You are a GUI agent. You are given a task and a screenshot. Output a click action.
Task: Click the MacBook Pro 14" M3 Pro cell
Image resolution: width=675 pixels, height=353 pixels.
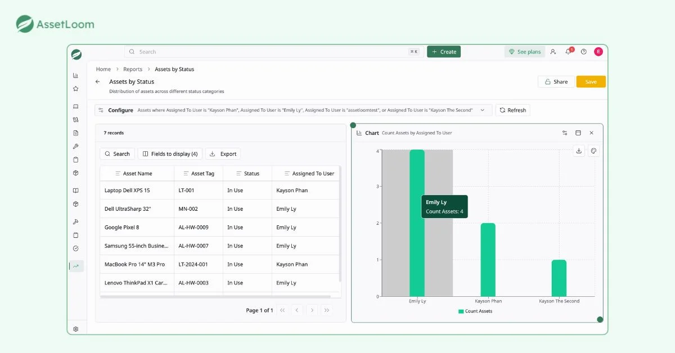point(137,264)
